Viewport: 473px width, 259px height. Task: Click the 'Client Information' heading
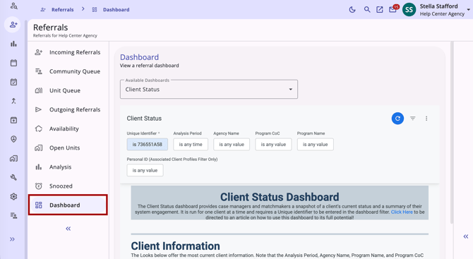pyautogui.click(x=175, y=246)
